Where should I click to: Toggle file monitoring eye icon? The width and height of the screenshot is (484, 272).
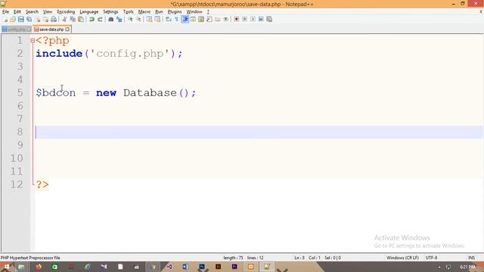click(x=226, y=20)
